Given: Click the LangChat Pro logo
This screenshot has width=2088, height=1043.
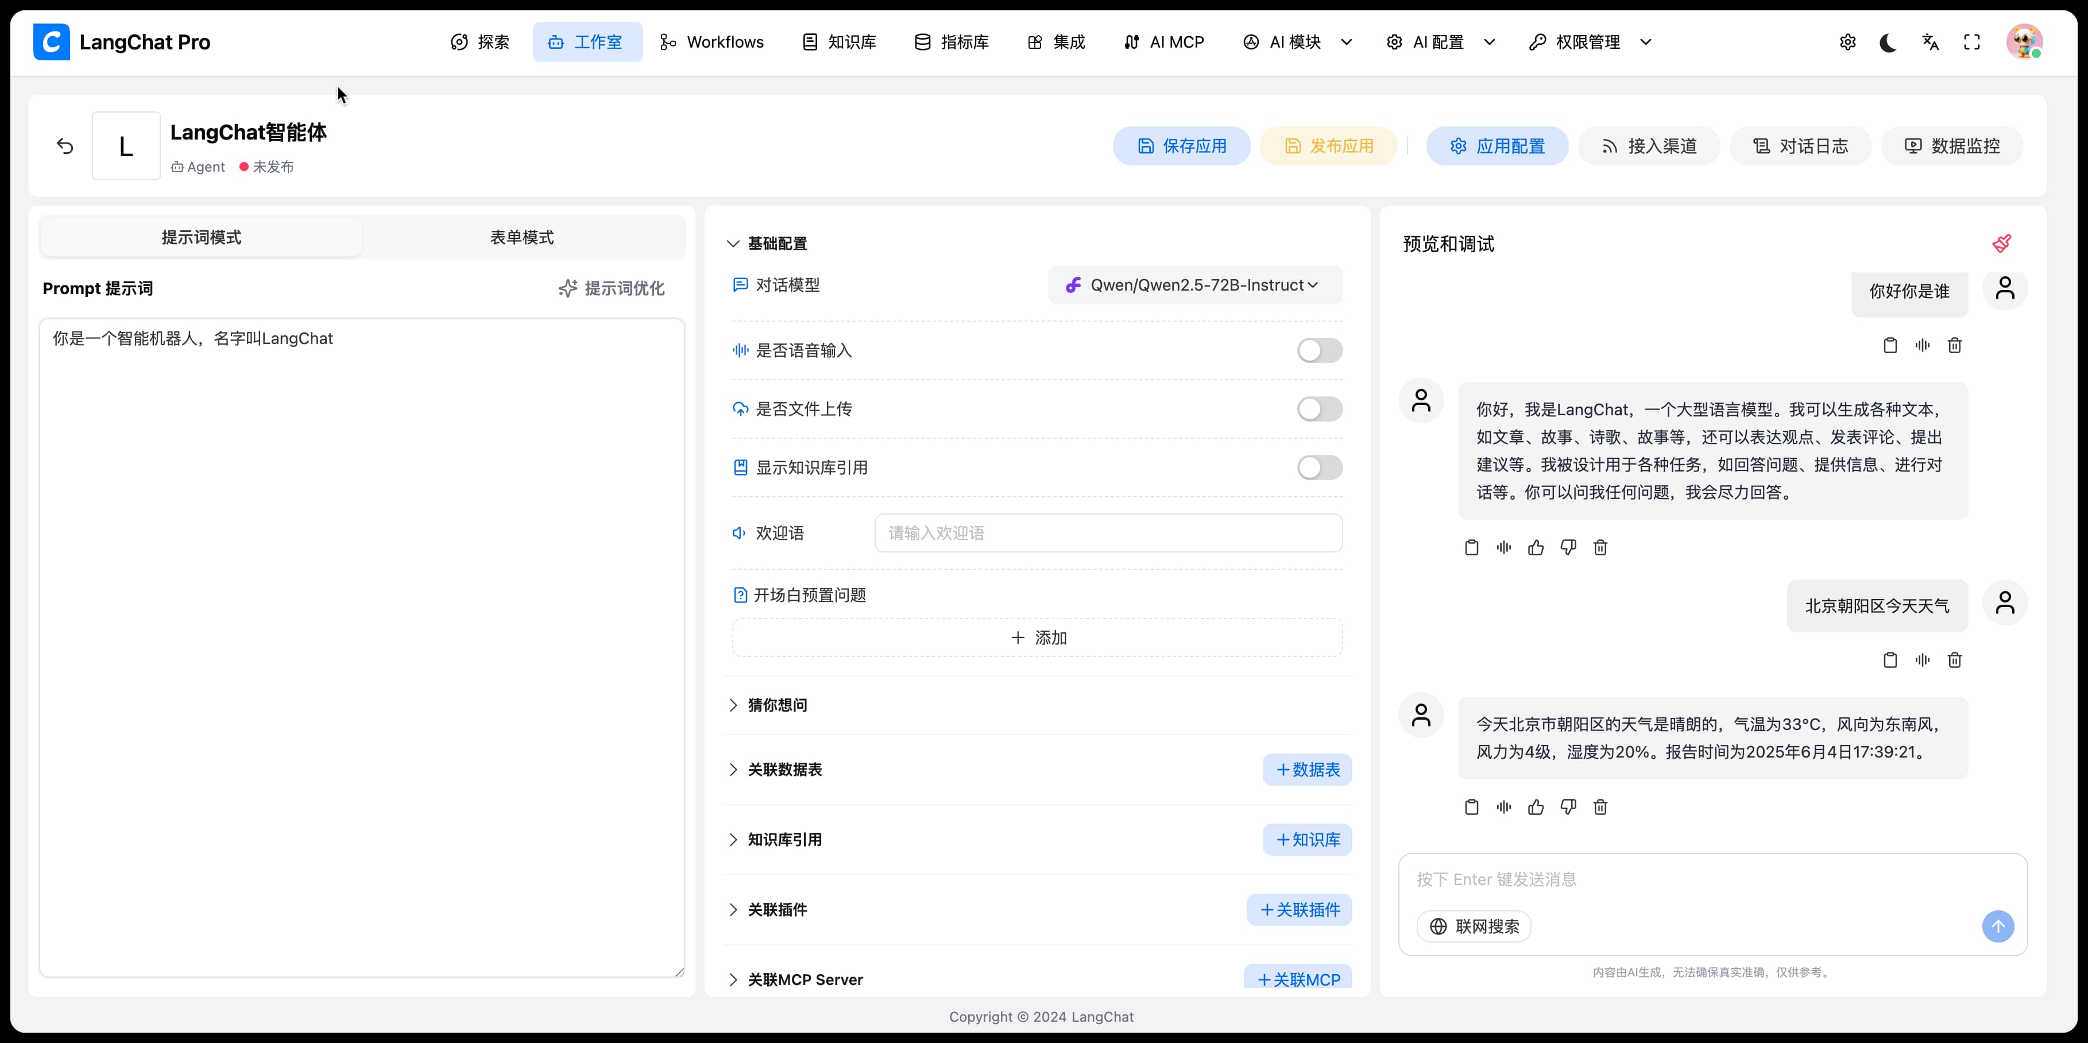Looking at the screenshot, I should [x=122, y=42].
